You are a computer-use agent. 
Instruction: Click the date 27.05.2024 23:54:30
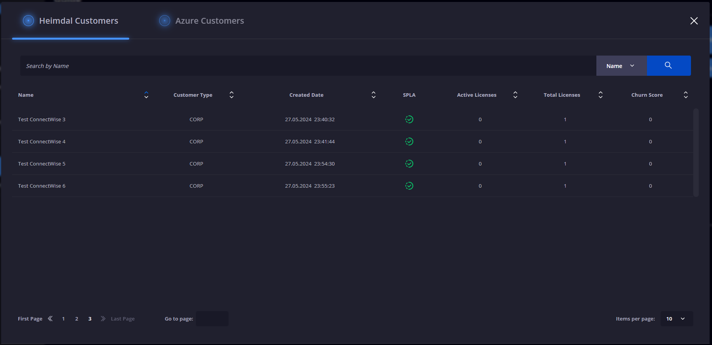pyautogui.click(x=310, y=164)
